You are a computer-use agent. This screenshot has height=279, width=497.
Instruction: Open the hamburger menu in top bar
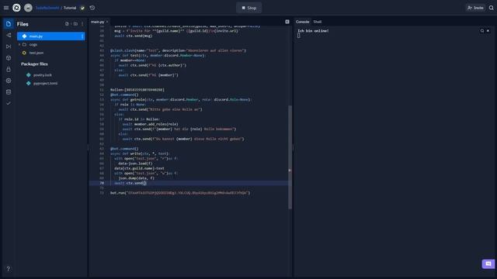[6, 8]
